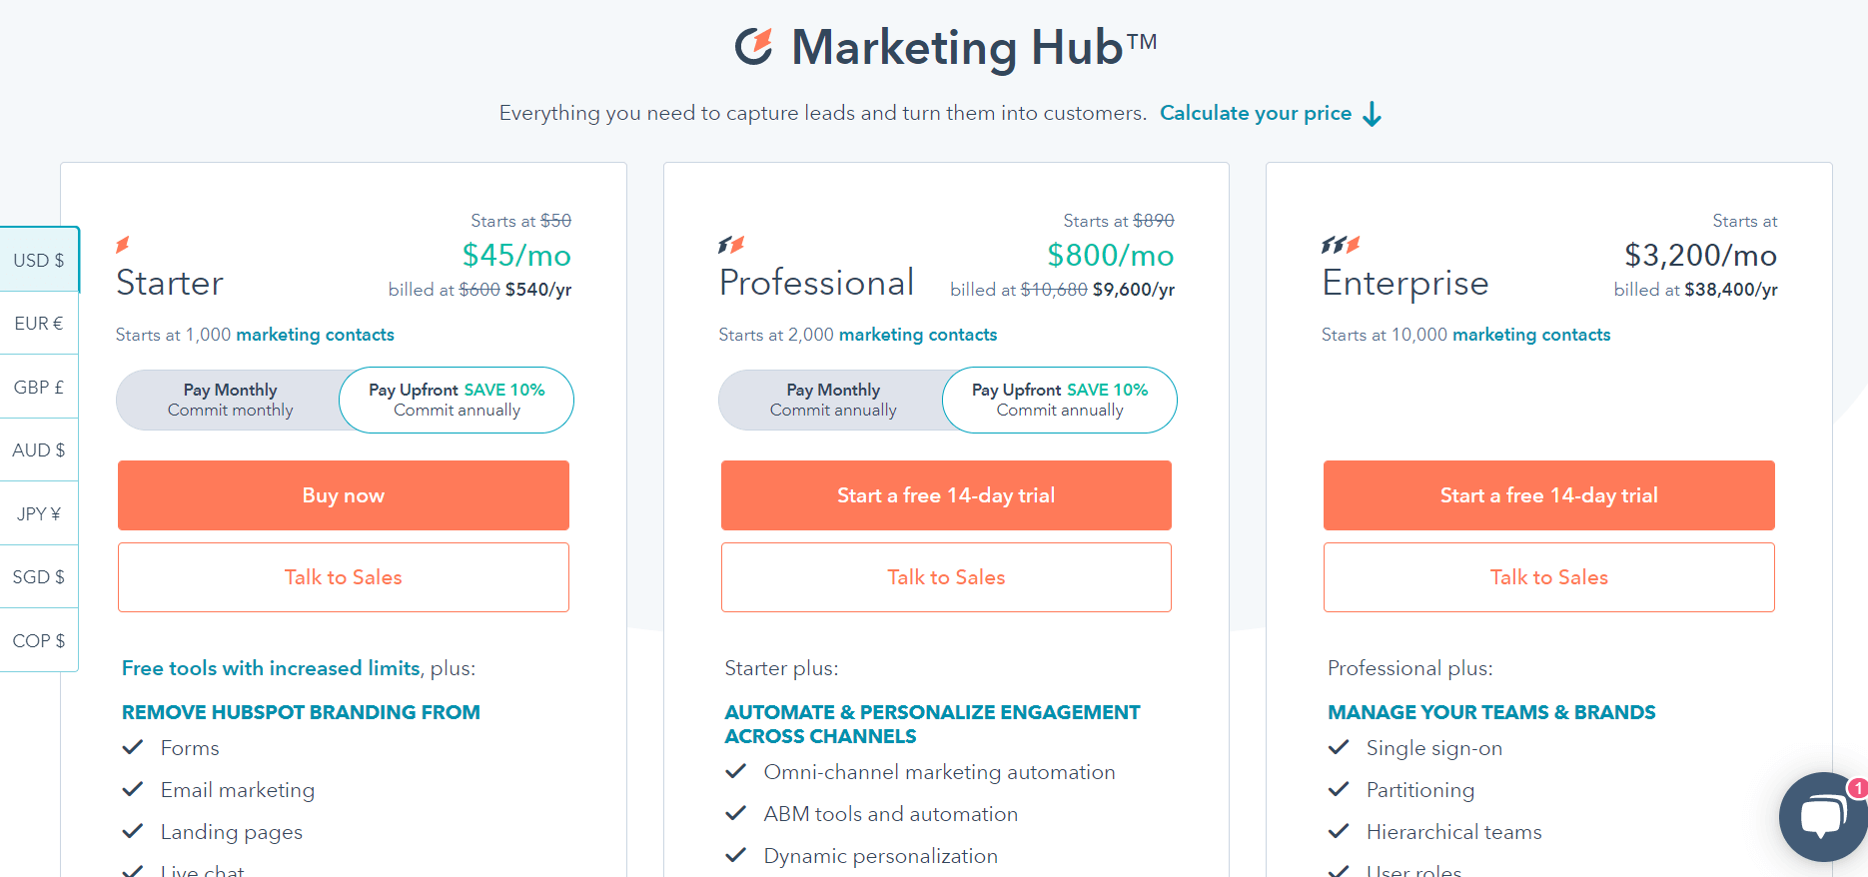This screenshot has width=1868, height=877.
Task: Click the down arrow beside Calculate your price
Action: pos(1373,114)
